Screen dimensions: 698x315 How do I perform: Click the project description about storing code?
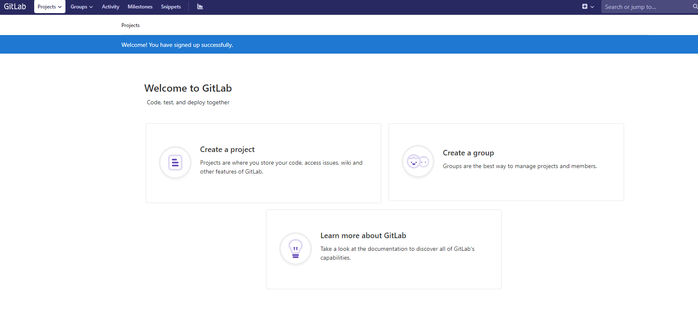click(281, 167)
